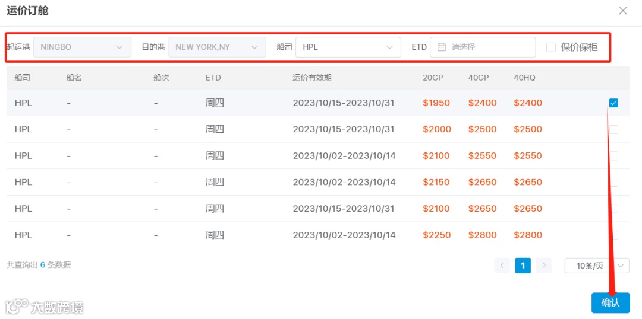This screenshot has height=319, width=642.
Task: Check the checkbox for the $2550 row
Action: point(613,155)
